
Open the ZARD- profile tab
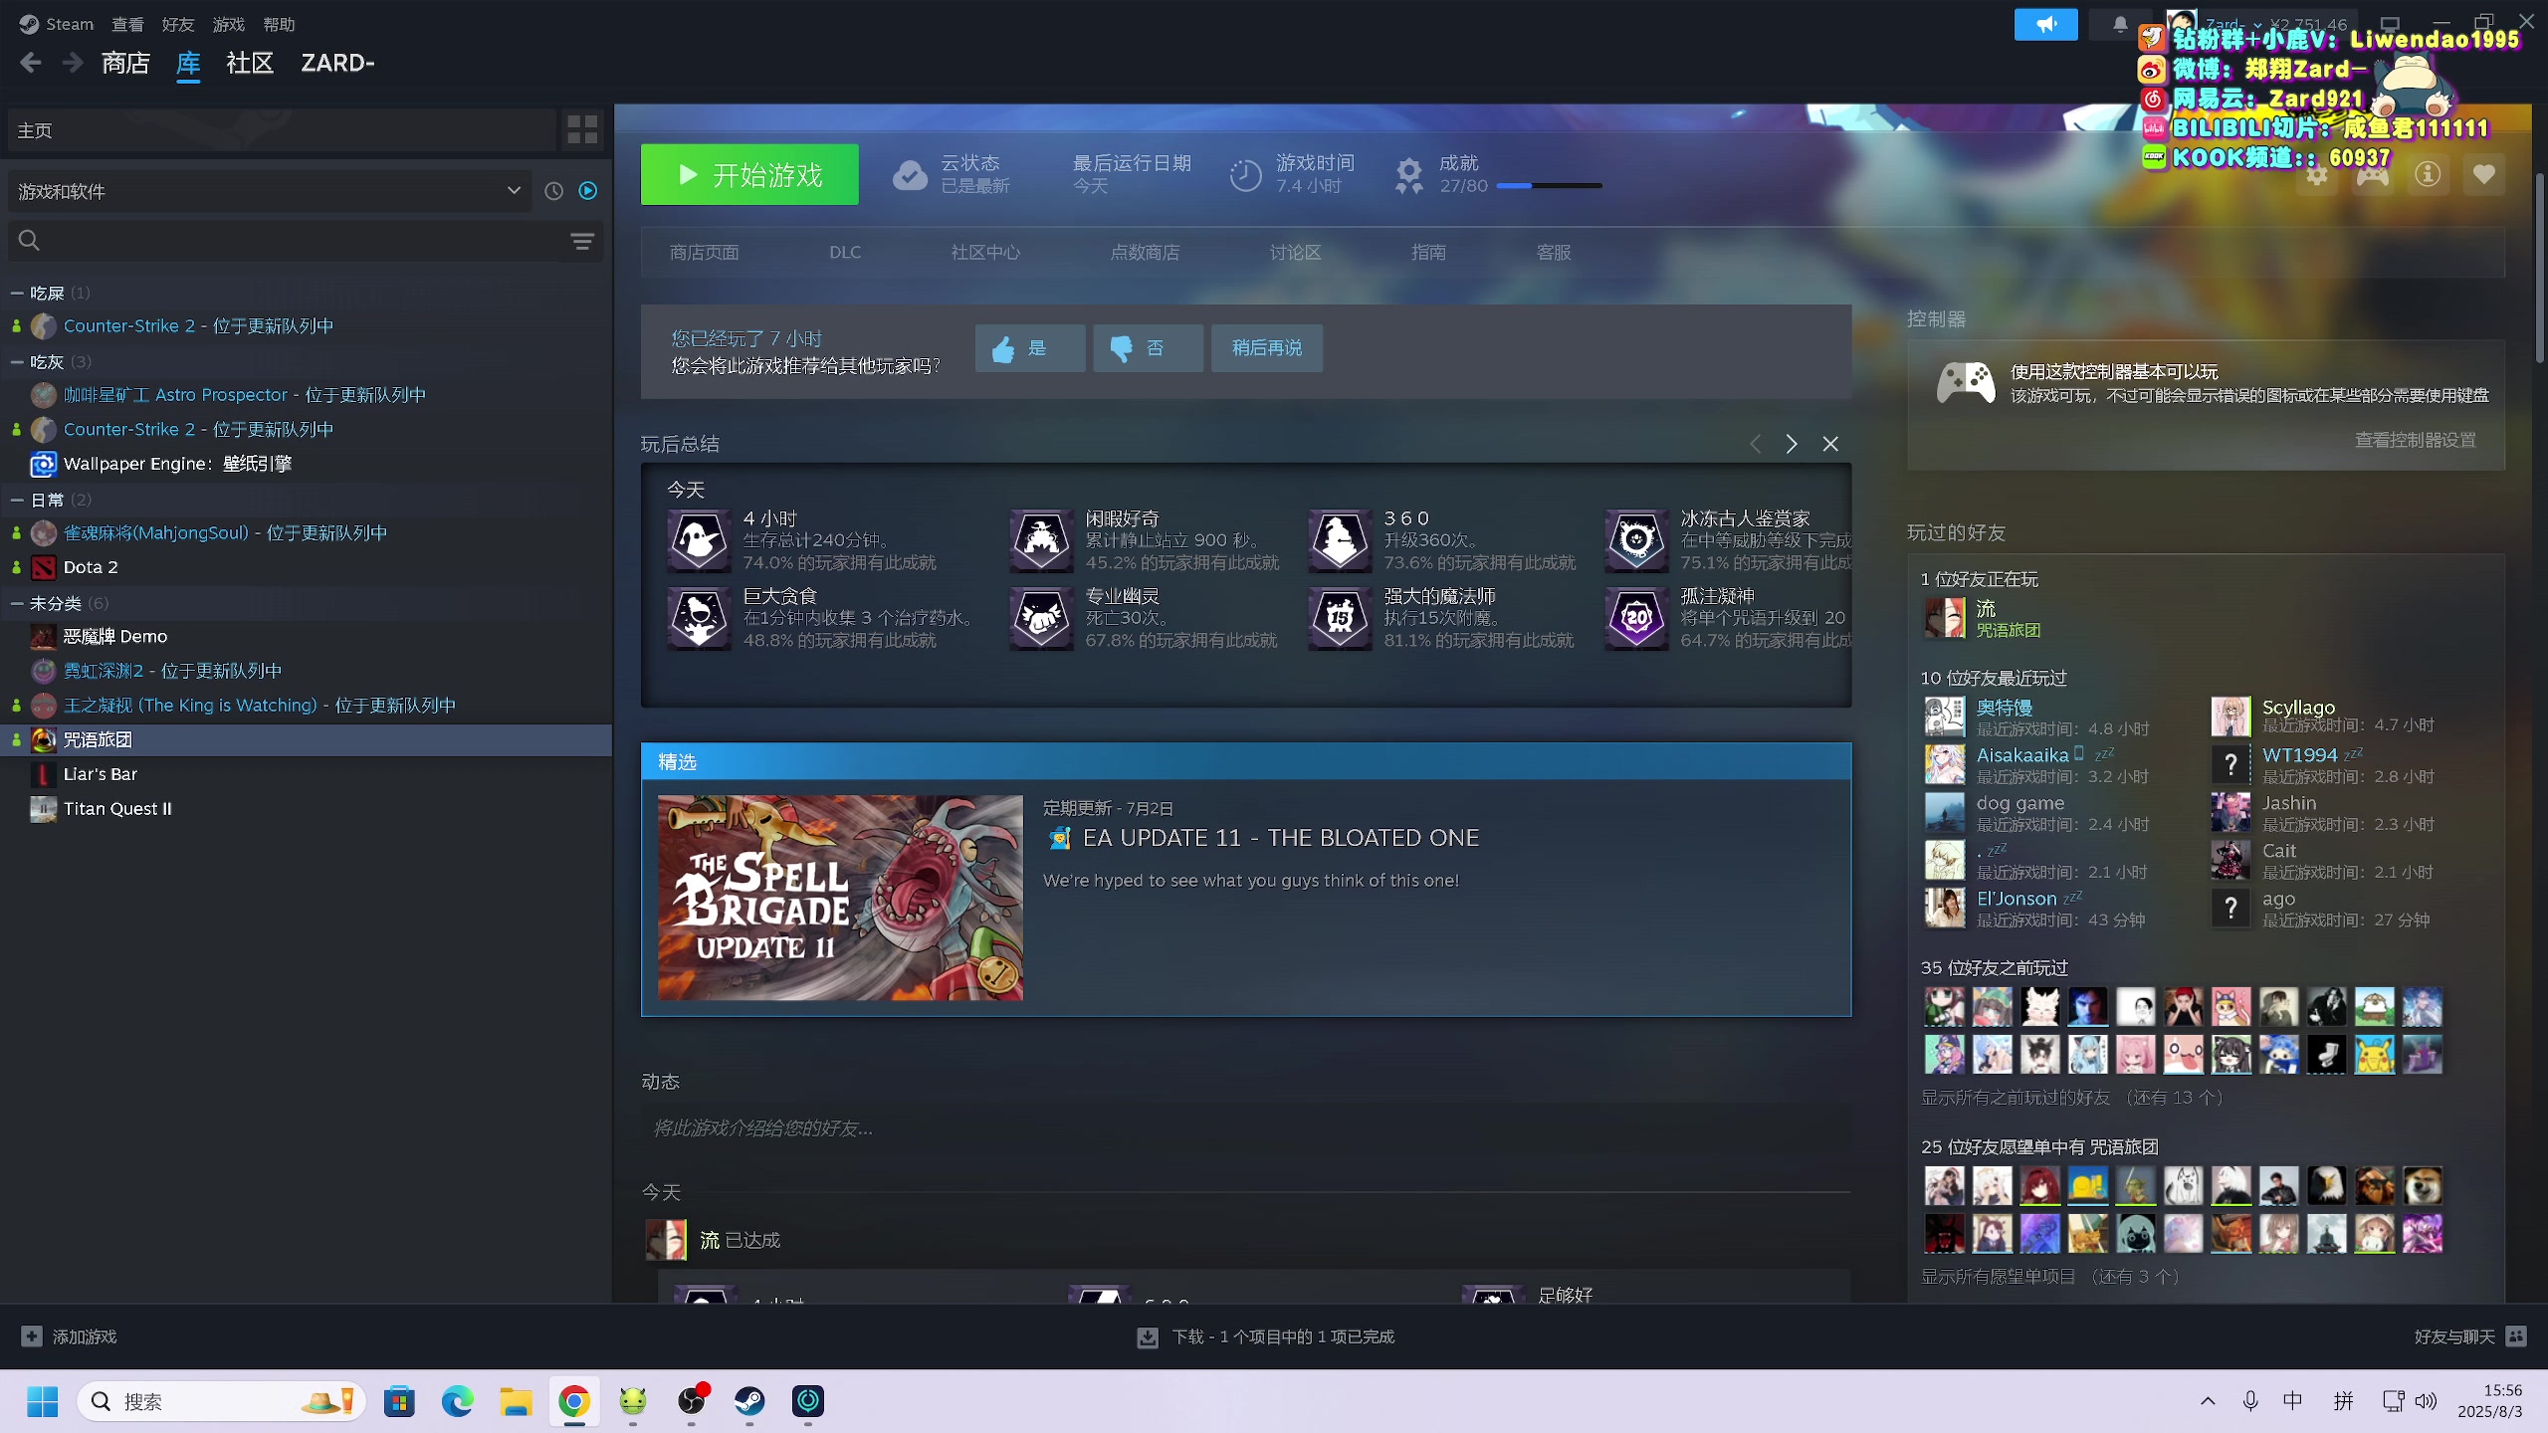(338, 63)
